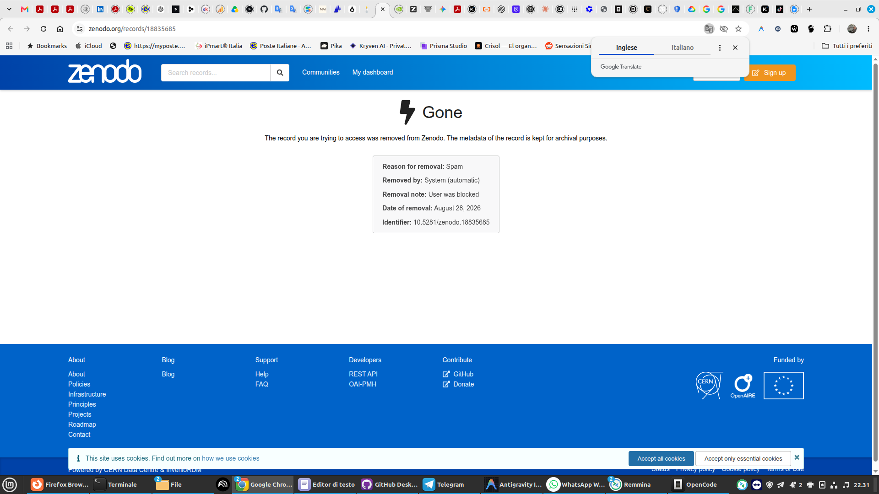This screenshot has height=494, width=879.
Task: Open a new tab with plus button
Action: click(809, 9)
